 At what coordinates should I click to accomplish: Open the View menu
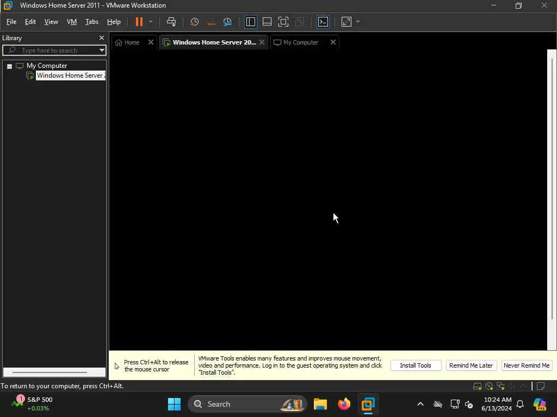pyautogui.click(x=51, y=22)
